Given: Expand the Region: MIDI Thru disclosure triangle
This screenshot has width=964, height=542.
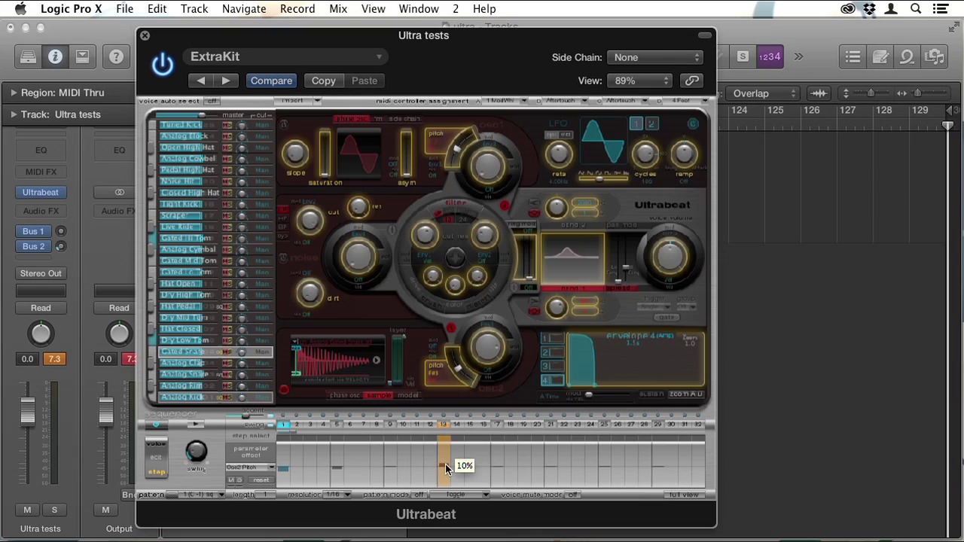Looking at the screenshot, I should point(13,93).
